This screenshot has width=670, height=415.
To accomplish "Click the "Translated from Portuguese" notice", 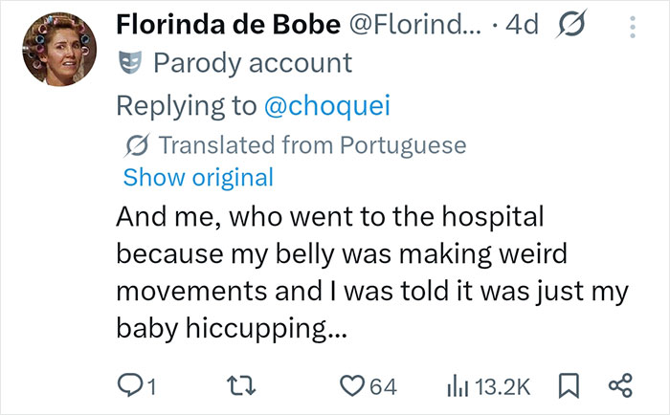I will pos(311,145).
